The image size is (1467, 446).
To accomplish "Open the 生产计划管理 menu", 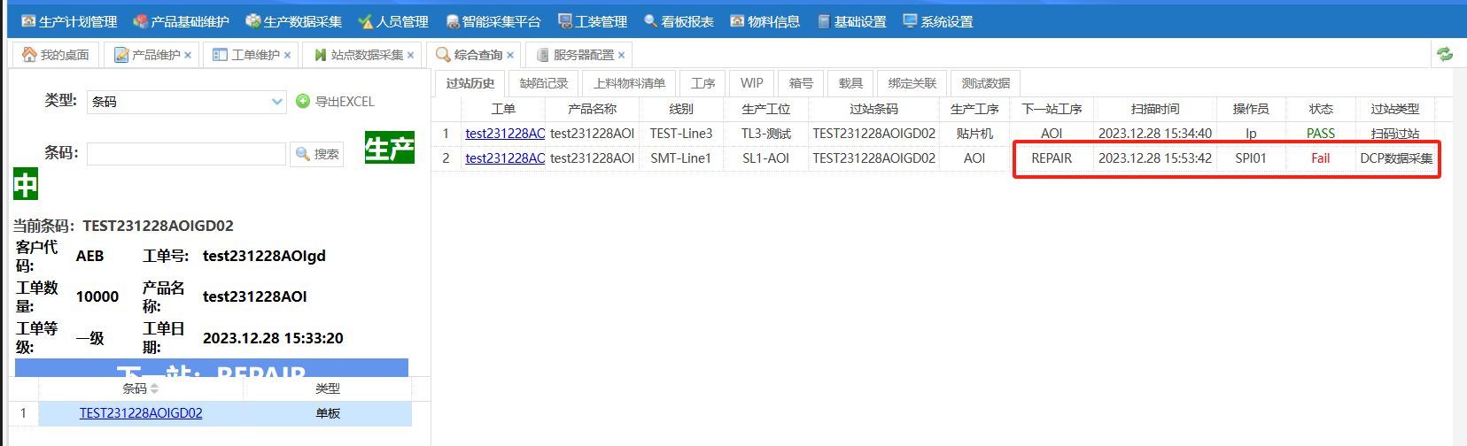I will coord(69,21).
